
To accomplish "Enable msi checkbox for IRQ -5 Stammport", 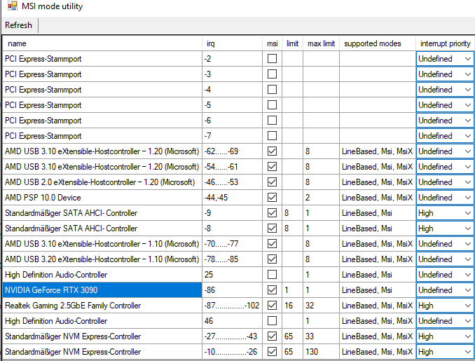I will 272,105.
